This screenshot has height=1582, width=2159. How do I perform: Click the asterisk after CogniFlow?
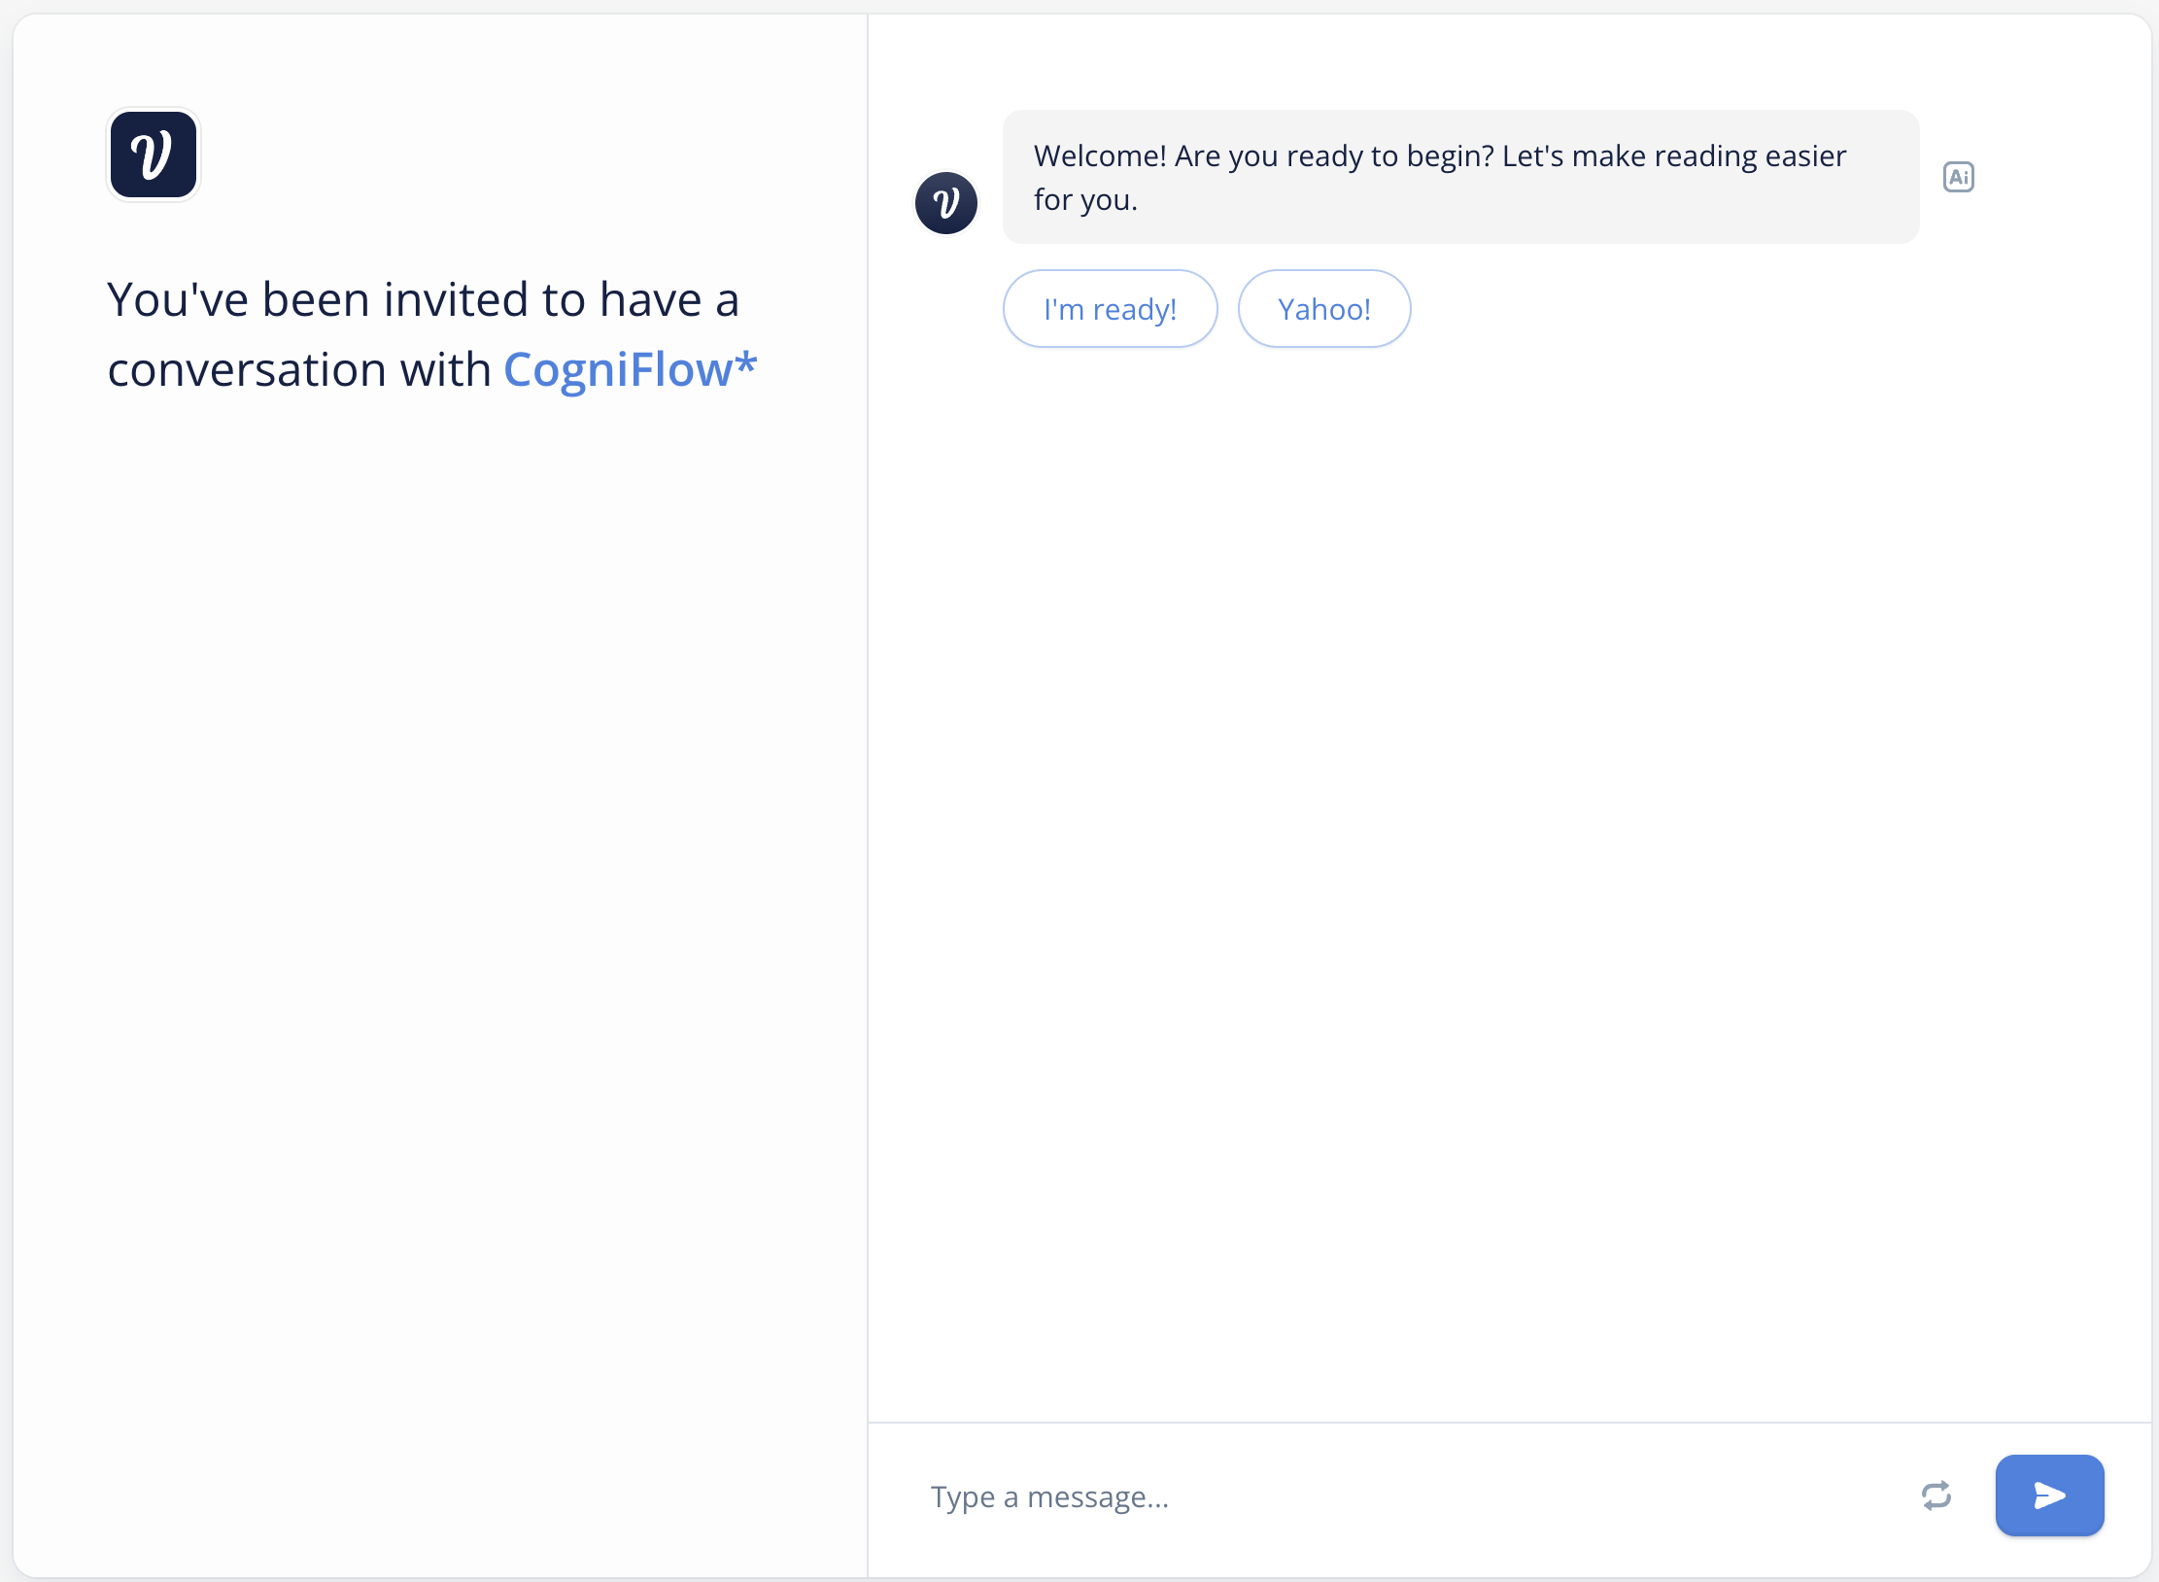tap(745, 363)
